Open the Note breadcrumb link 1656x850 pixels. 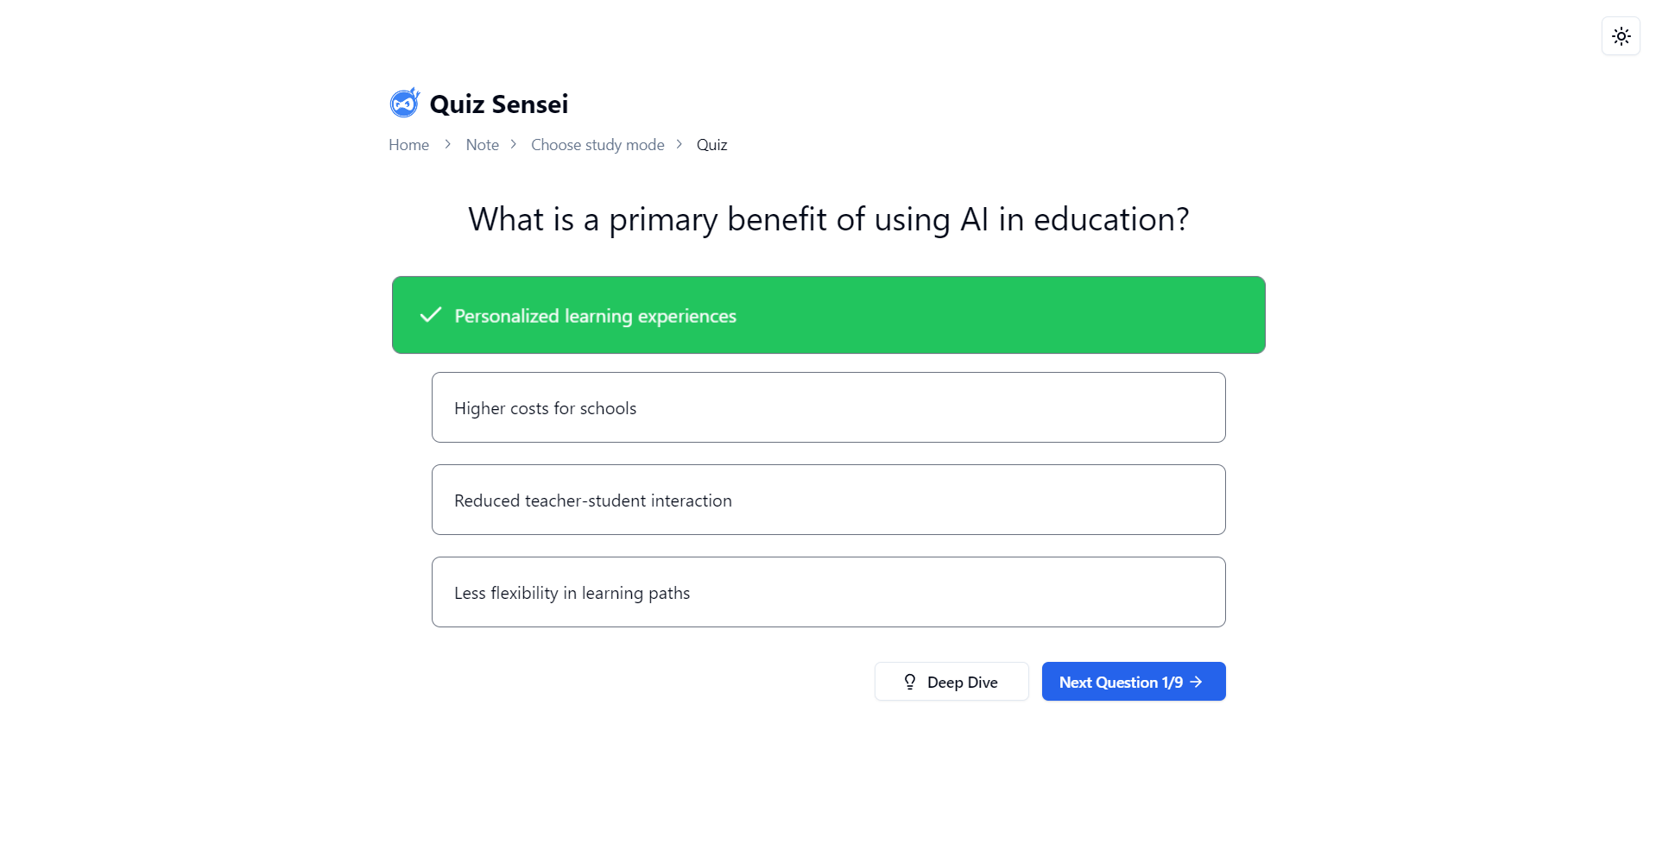(x=482, y=145)
